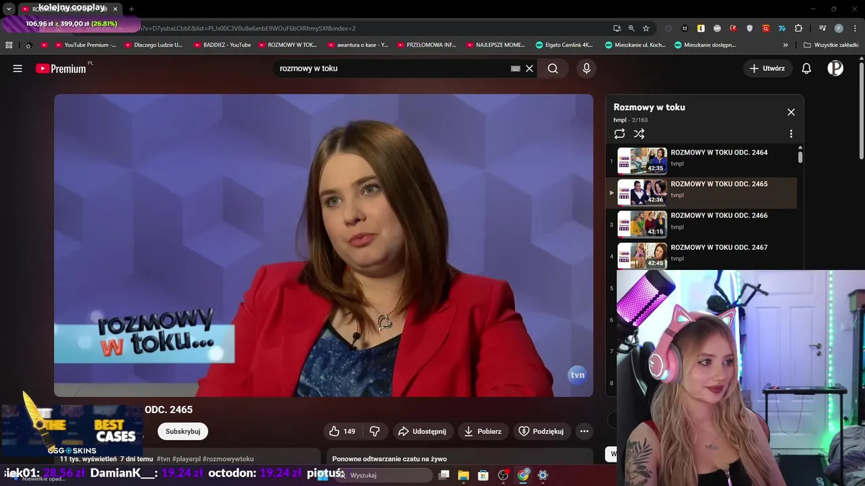Open more actions menu below the video
865x486 pixels.
click(585, 431)
